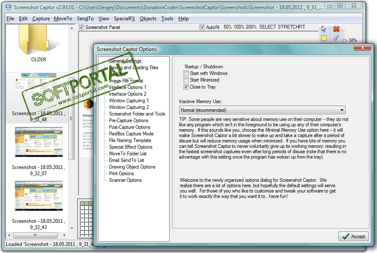
Task: Select File Naming Template
Action: click(x=130, y=140)
